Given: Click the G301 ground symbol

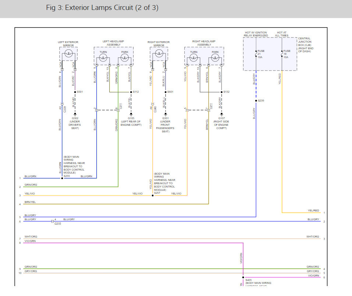Looking at the screenshot, I should click(166, 114).
